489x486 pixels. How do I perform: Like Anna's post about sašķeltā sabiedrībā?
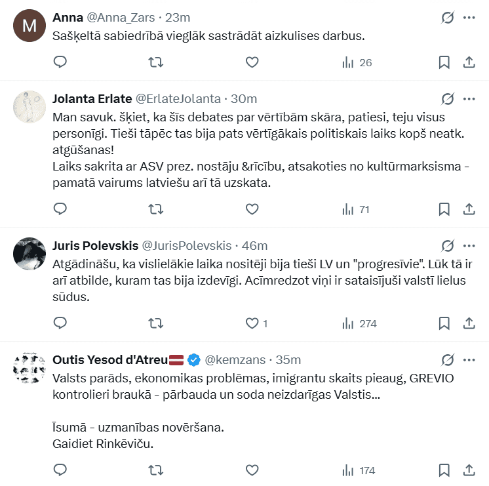(252, 62)
